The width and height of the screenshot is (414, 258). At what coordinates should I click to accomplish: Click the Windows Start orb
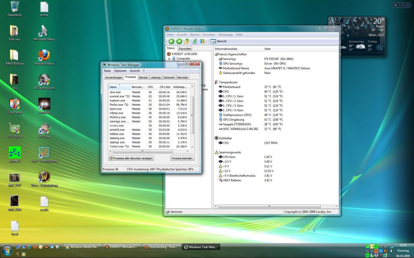tap(7, 250)
